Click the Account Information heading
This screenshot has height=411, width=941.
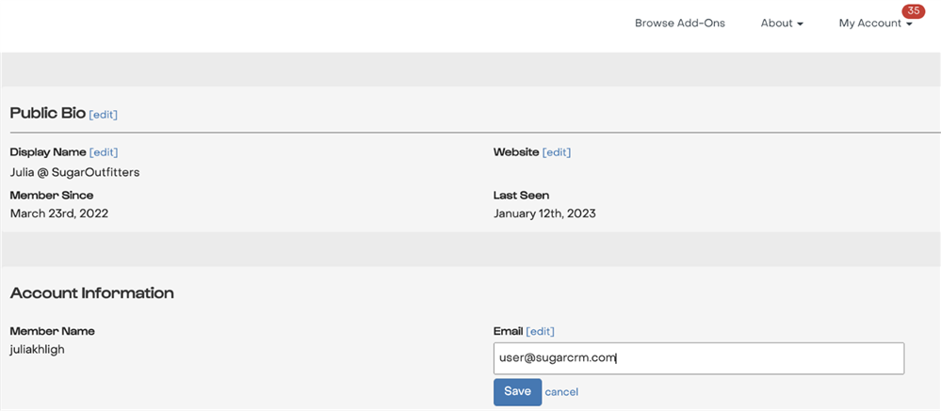point(91,293)
